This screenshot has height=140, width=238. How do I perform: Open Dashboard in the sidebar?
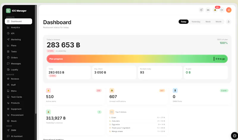pos(18,21)
